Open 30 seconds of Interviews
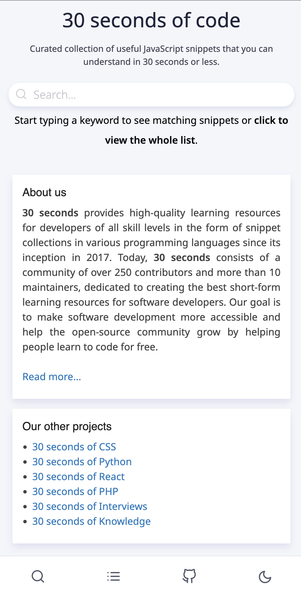The image size is (301, 599). (89, 506)
